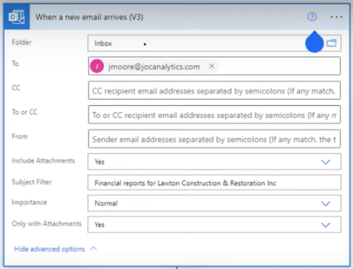Click the pink J avatar in To field
353x269 pixels.
pos(97,66)
